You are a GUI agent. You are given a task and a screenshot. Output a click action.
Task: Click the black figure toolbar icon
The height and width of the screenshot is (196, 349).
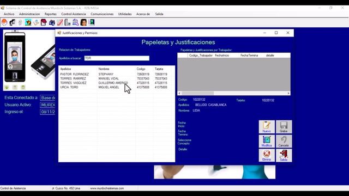[12, 22]
